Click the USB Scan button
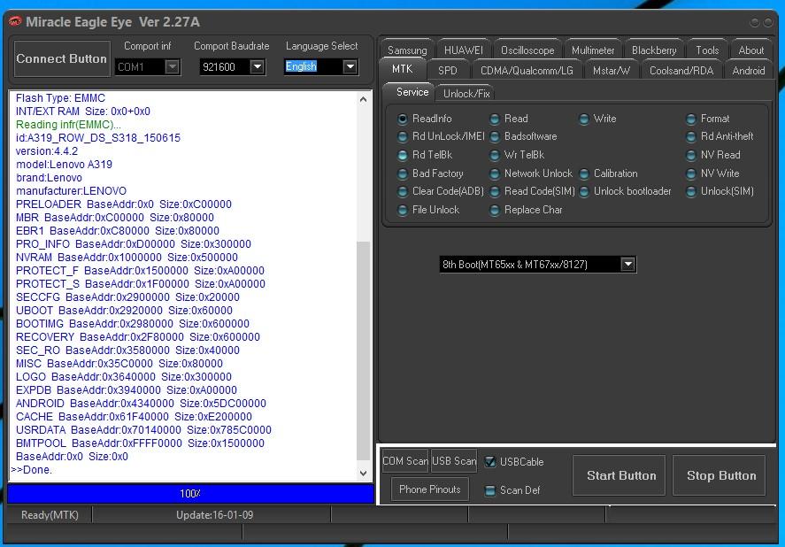Viewport: 785px width, 547px height. 454,461
